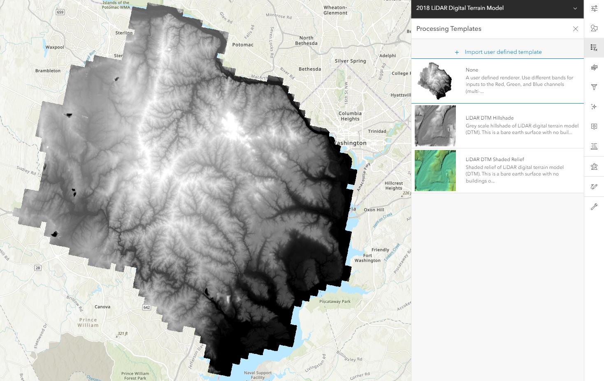Screen dimensions: 604x381
Task: Open the Tools wrench icon
Action: [594, 206]
